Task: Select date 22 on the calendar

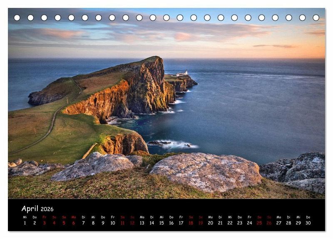Action: point(230,223)
